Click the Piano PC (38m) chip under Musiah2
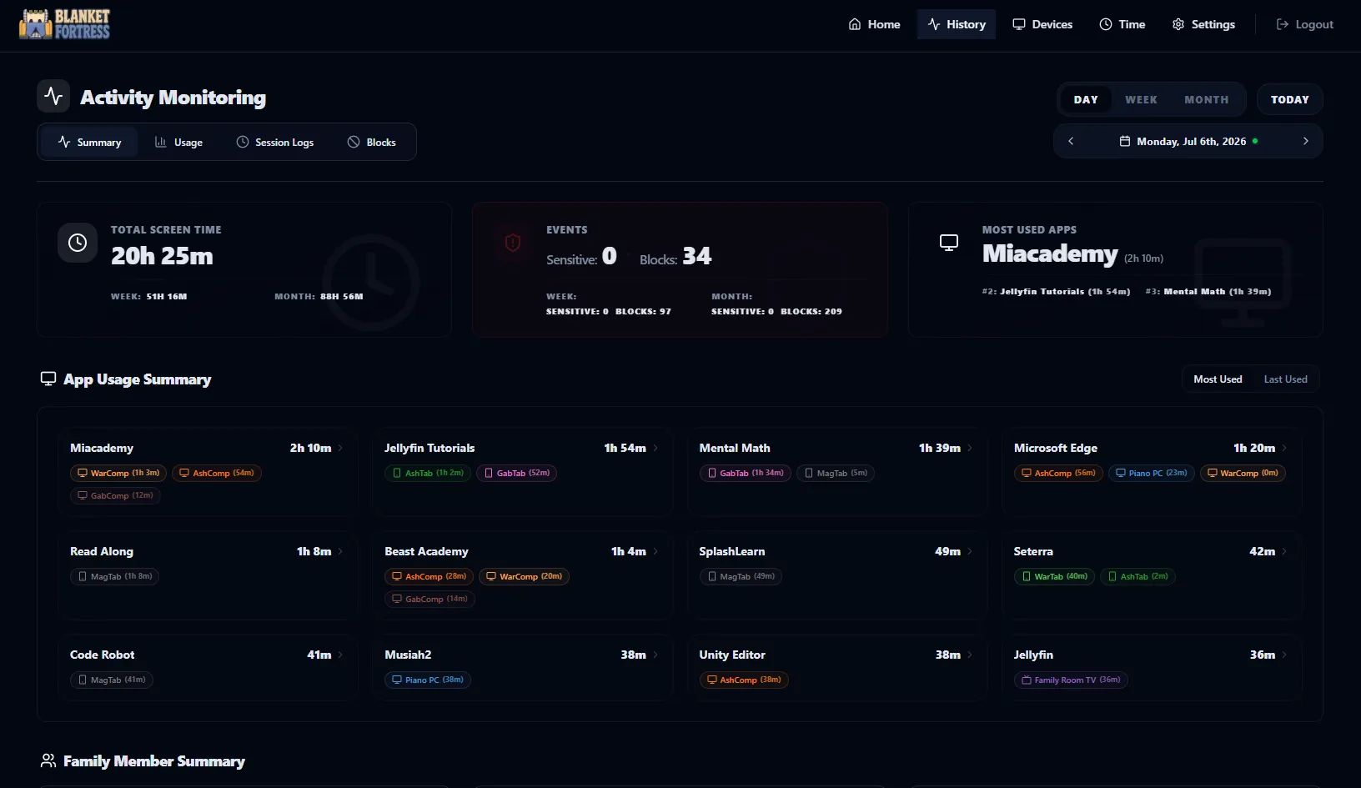 [428, 680]
